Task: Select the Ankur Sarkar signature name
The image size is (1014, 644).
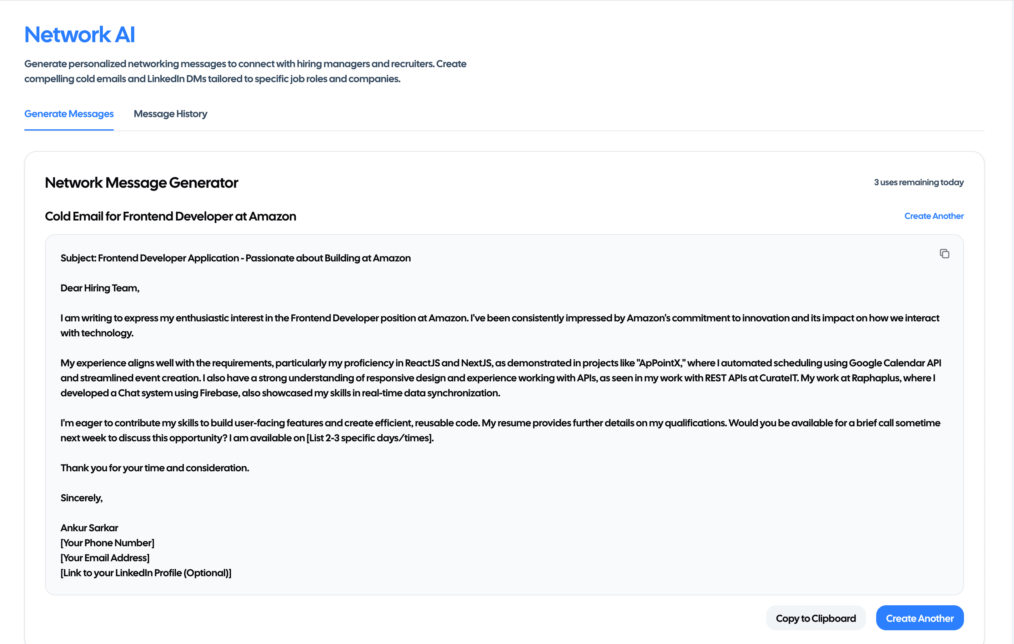Action: [89, 528]
